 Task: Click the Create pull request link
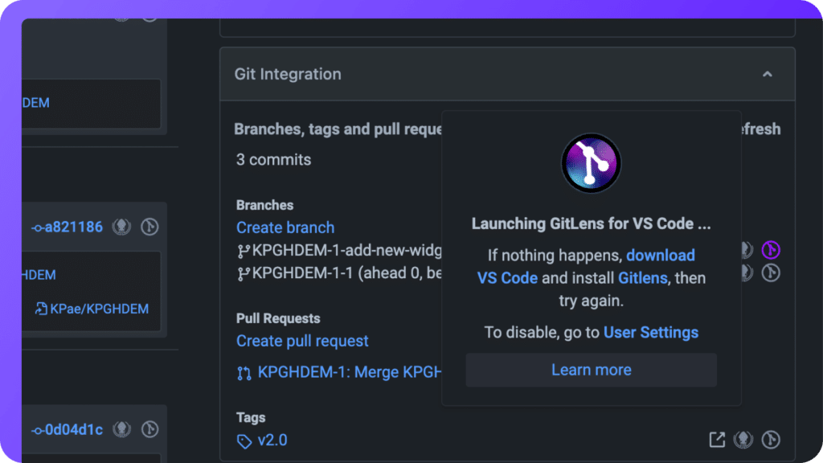[x=302, y=341]
